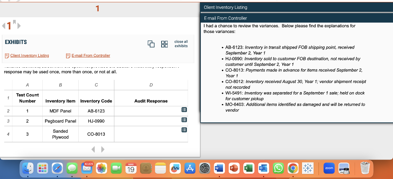The width and height of the screenshot is (393, 179).
Task: Click close all exhibits
Action: point(181,44)
